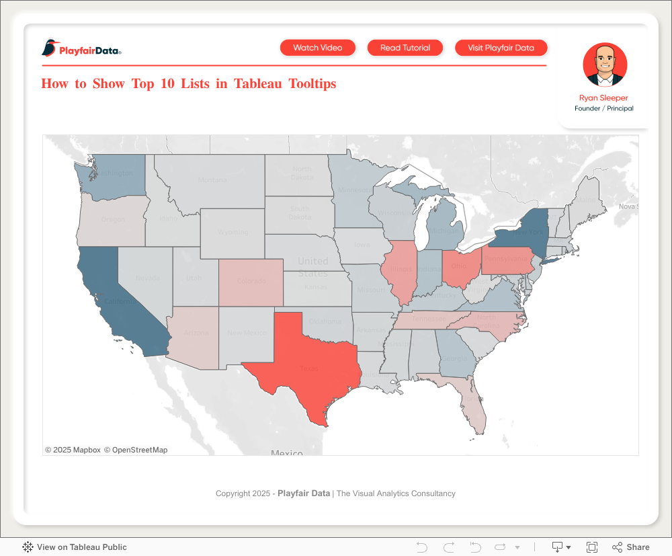Select Oregon on the map
Screen dimensions: 672x556
[x=114, y=221]
